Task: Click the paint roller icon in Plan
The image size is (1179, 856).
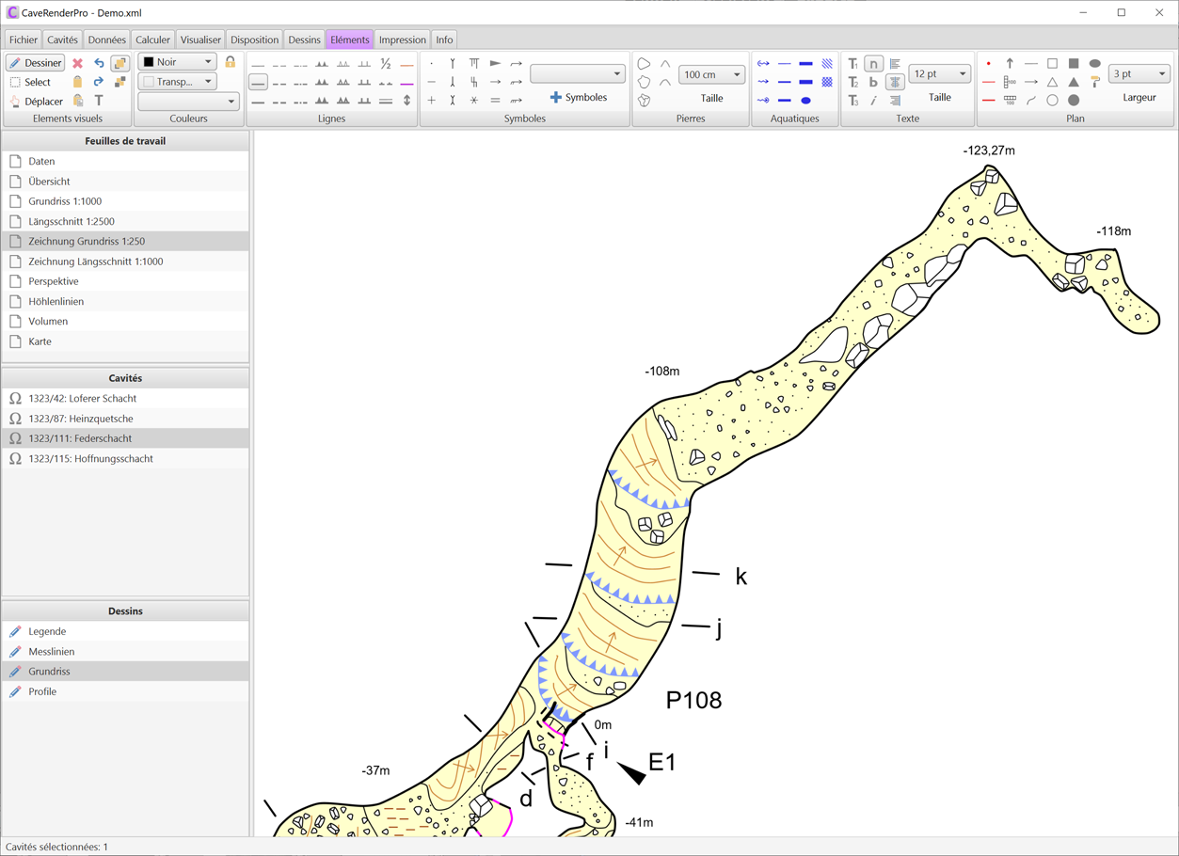Action: click(1095, 83)
